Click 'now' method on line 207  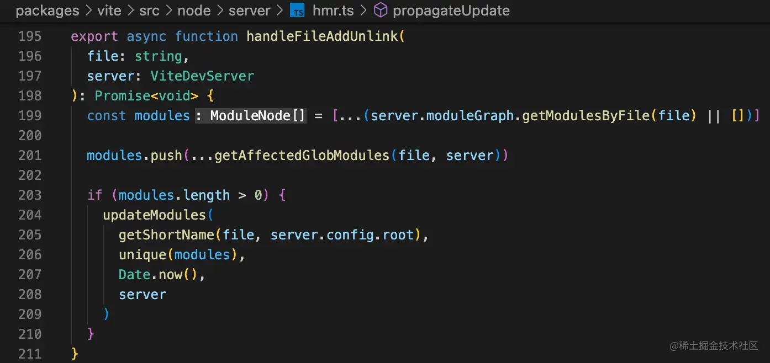(171, 275)
